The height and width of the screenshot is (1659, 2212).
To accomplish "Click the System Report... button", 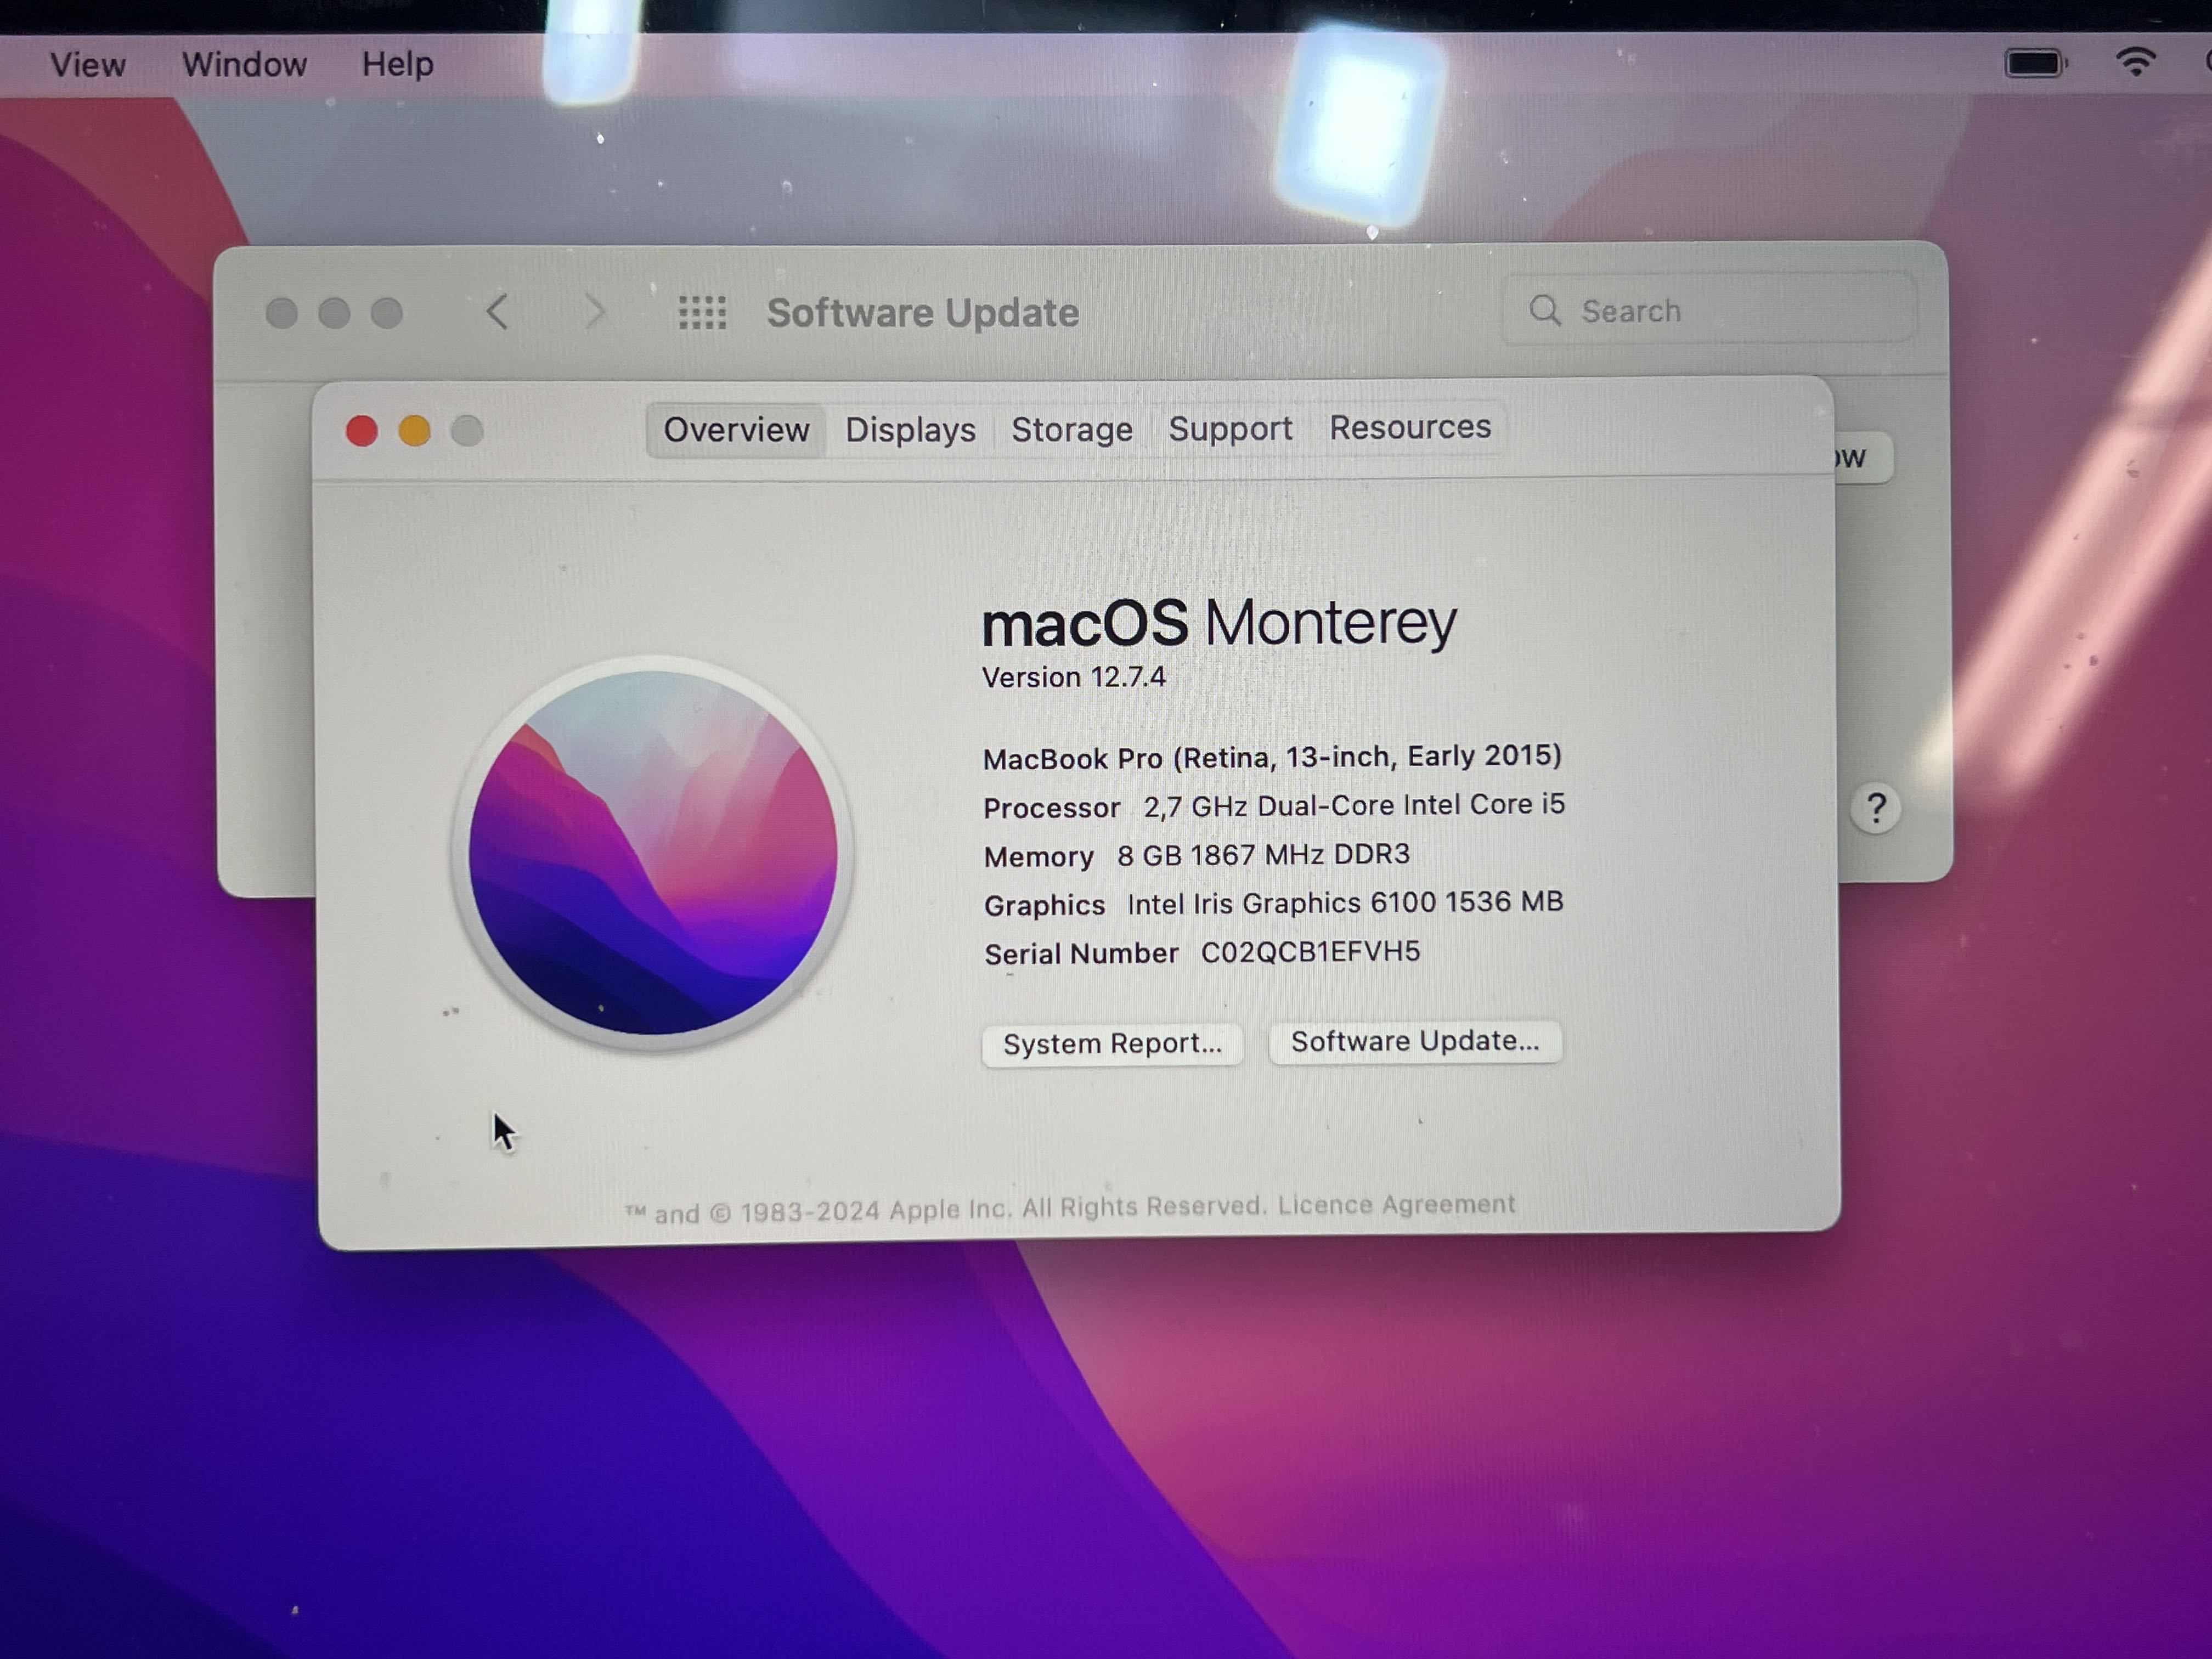I will click(1112, 1044).
